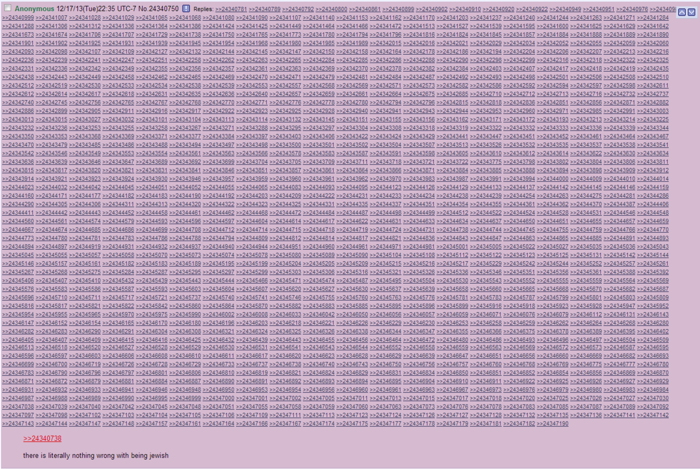Screen dimensions: 700x469
Task: Open reply link >>24347166
Action: click(252, 424)
